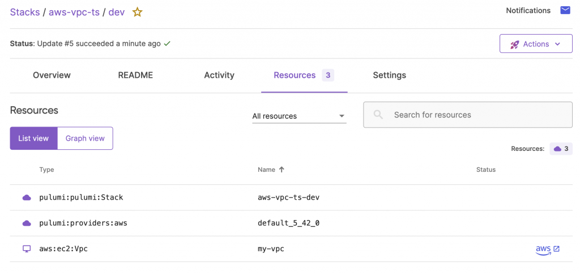This screenshot has width=580, height=274.
Task: View the README tab
Action: (135, 75)
